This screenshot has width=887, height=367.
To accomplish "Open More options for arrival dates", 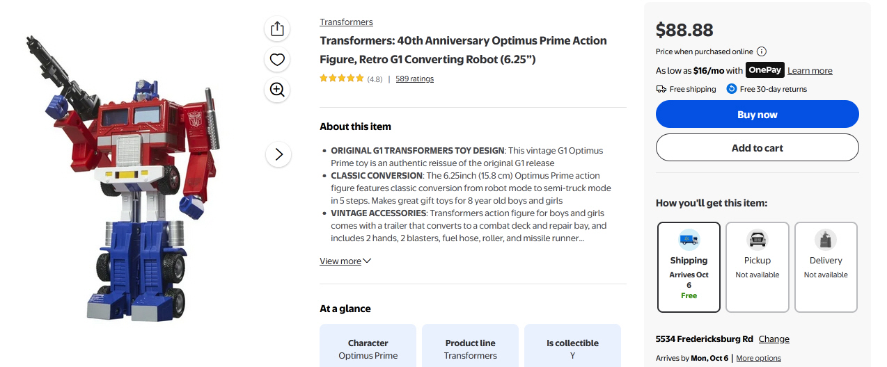I will click(x=758, y=359).
